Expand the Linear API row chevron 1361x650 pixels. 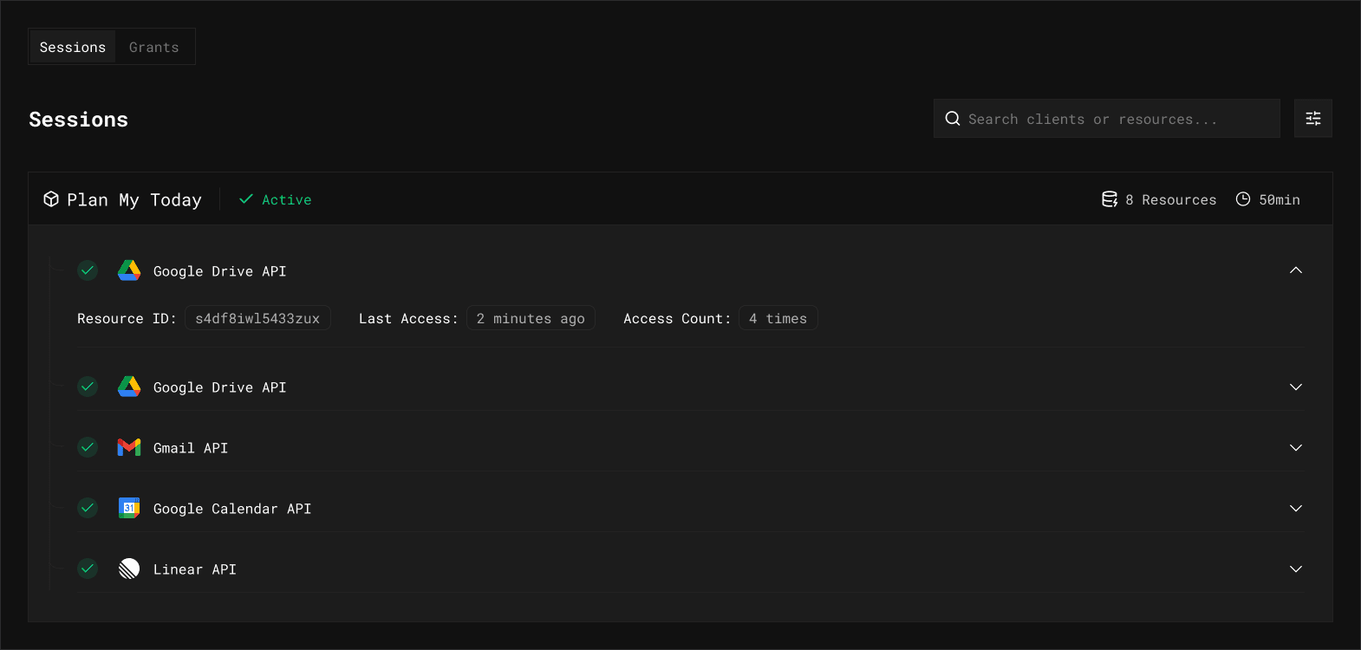1295,569
